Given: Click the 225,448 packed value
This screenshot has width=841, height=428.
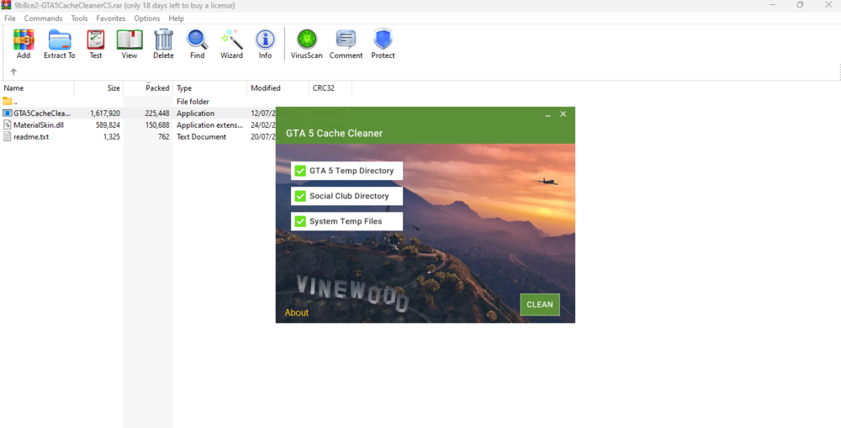Looking at the screenshot, I should (x=157, y=114).
